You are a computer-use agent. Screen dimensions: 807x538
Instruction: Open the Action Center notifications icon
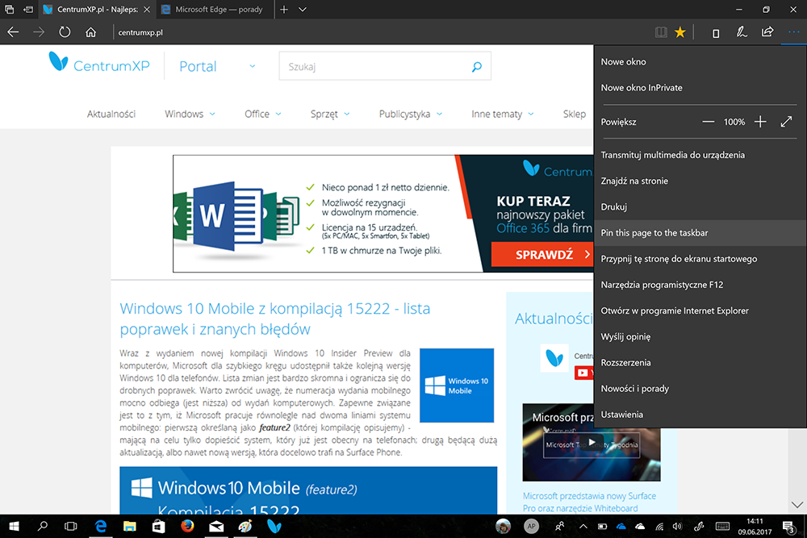pos(788,526)
